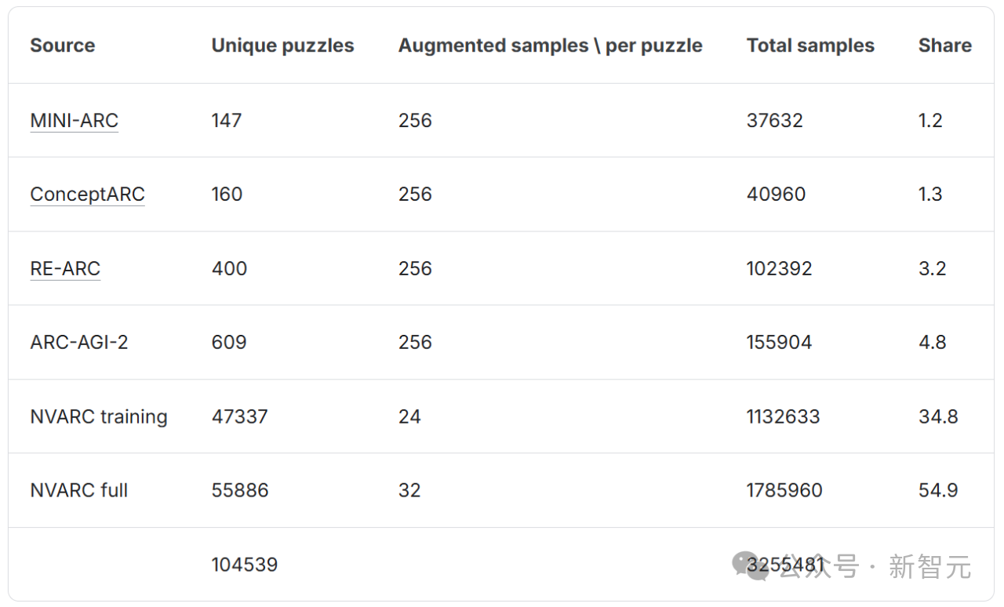The image size is (1004, 607).
Task: Click the Augmented samples per puzzle header
Action: coord(550,45)
